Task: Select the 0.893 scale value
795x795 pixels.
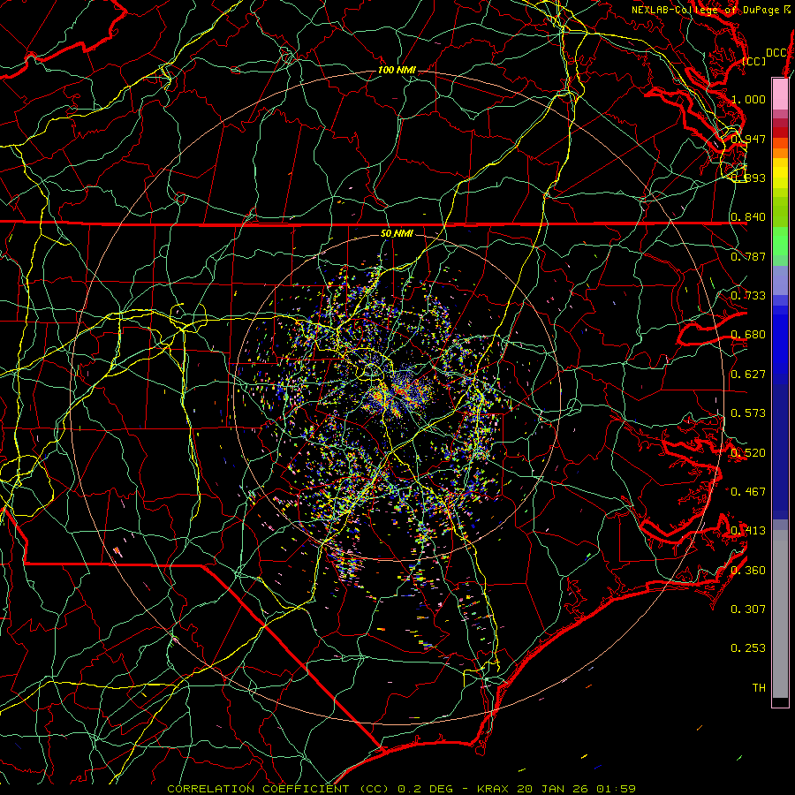Action: tap(748, 178)
